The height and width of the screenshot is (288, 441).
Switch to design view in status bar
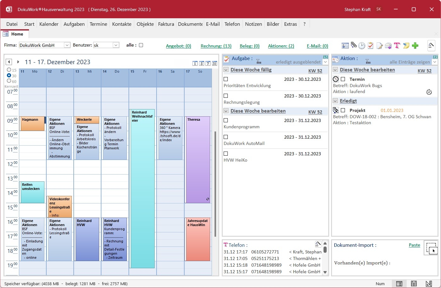pos(429,284)
